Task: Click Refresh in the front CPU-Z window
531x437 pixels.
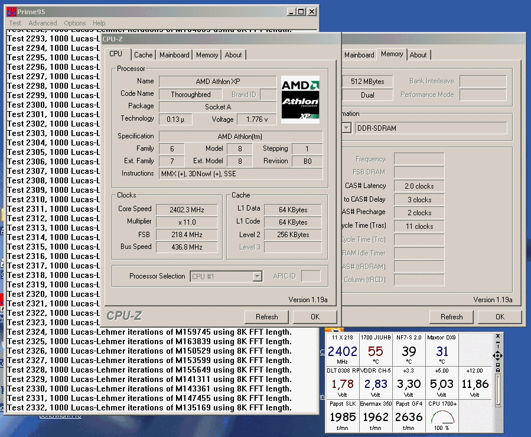Action: pyautogui.click(x=266, y=316)
